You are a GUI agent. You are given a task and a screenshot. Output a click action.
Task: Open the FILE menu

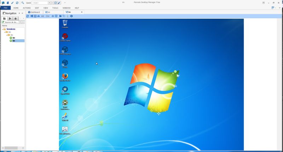point(6,8)
